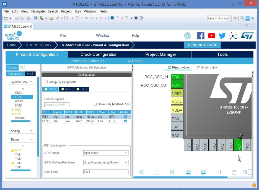Switch to Project Manager tab

click(161, 54)
